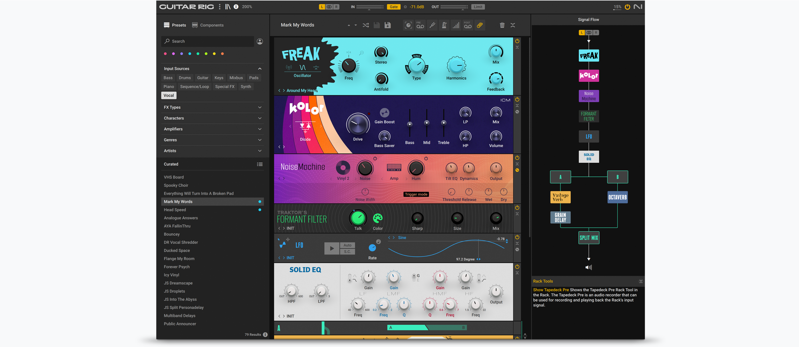
Task: Select the Vocal input source tag
Action: pyautogui.click(x=169, y=95)
